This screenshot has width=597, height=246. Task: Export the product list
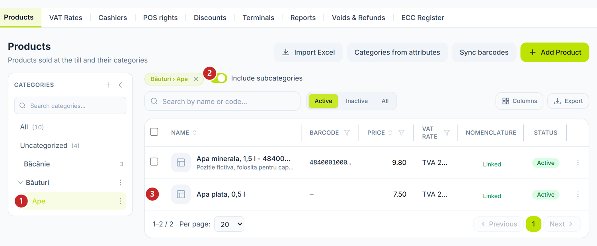click(568, 101)
